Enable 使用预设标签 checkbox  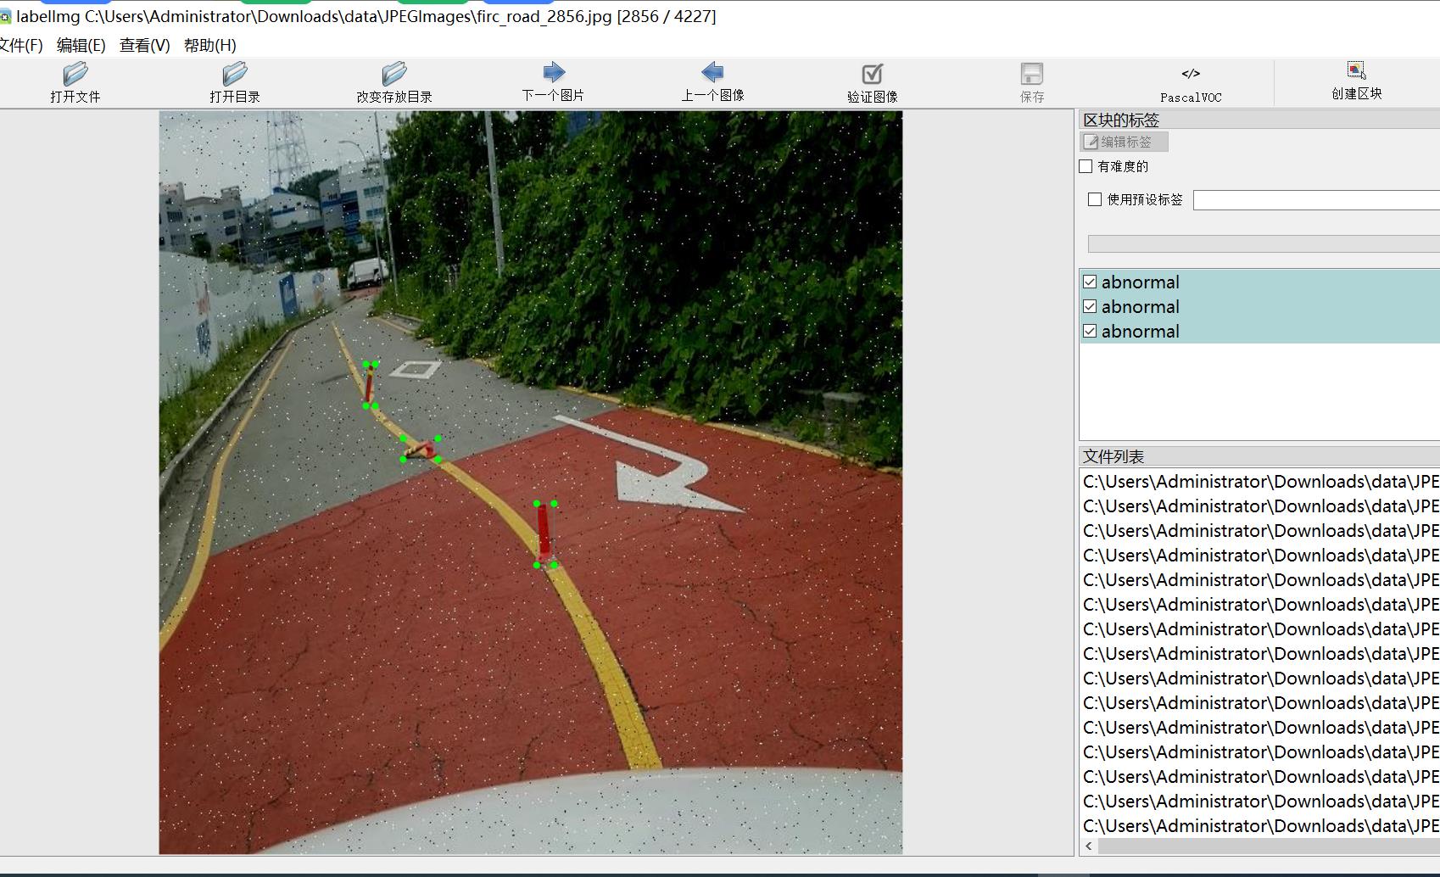point(1095,199)
